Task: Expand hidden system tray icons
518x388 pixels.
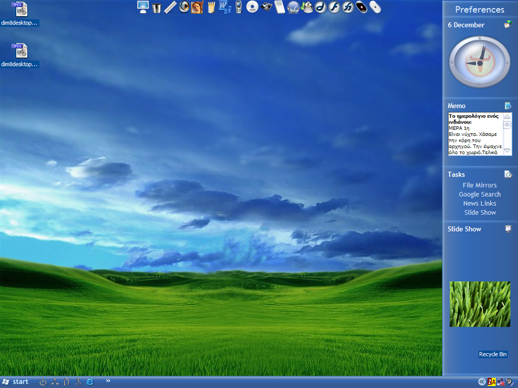Action: click(x=482, y=382)
